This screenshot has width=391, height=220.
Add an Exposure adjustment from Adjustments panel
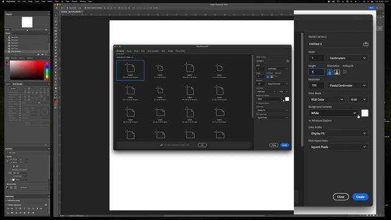[x=20, y=208]
